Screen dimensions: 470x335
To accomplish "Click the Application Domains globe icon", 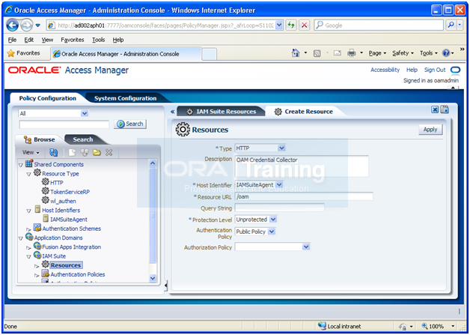I will click(29, 237).
